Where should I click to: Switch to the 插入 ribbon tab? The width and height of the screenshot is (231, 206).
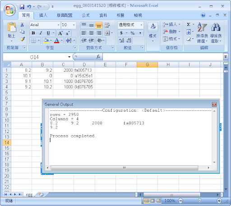[x=43, y=15]
